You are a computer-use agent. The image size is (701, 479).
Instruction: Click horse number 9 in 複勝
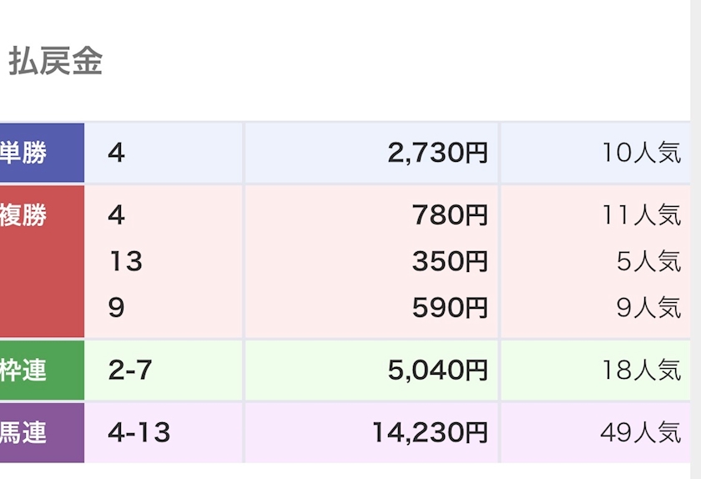116,308
